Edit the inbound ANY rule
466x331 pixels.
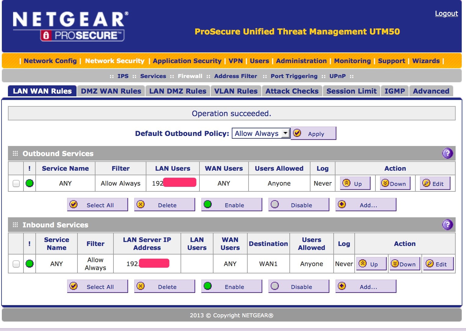tap(438, 264)
